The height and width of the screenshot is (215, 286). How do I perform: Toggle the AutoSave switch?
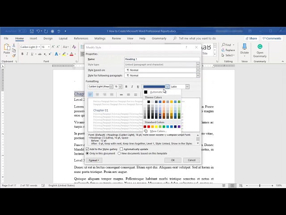click(x=22, y=31)
